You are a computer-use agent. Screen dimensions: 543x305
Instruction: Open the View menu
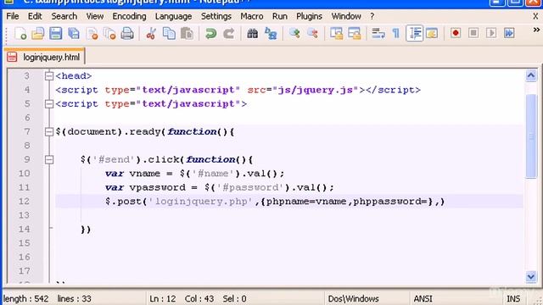point(95,16)
